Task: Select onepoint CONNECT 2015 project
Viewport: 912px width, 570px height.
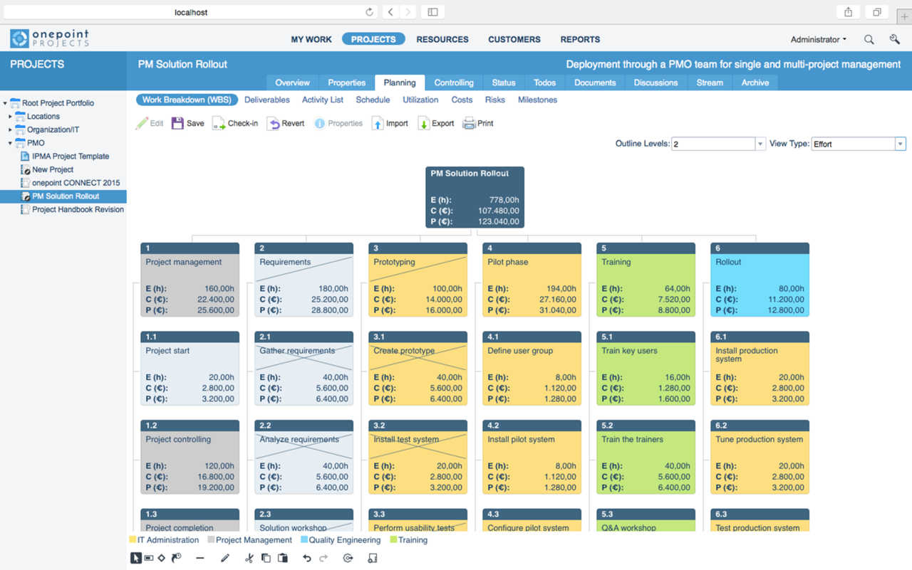Action: [x=76, y=183]
